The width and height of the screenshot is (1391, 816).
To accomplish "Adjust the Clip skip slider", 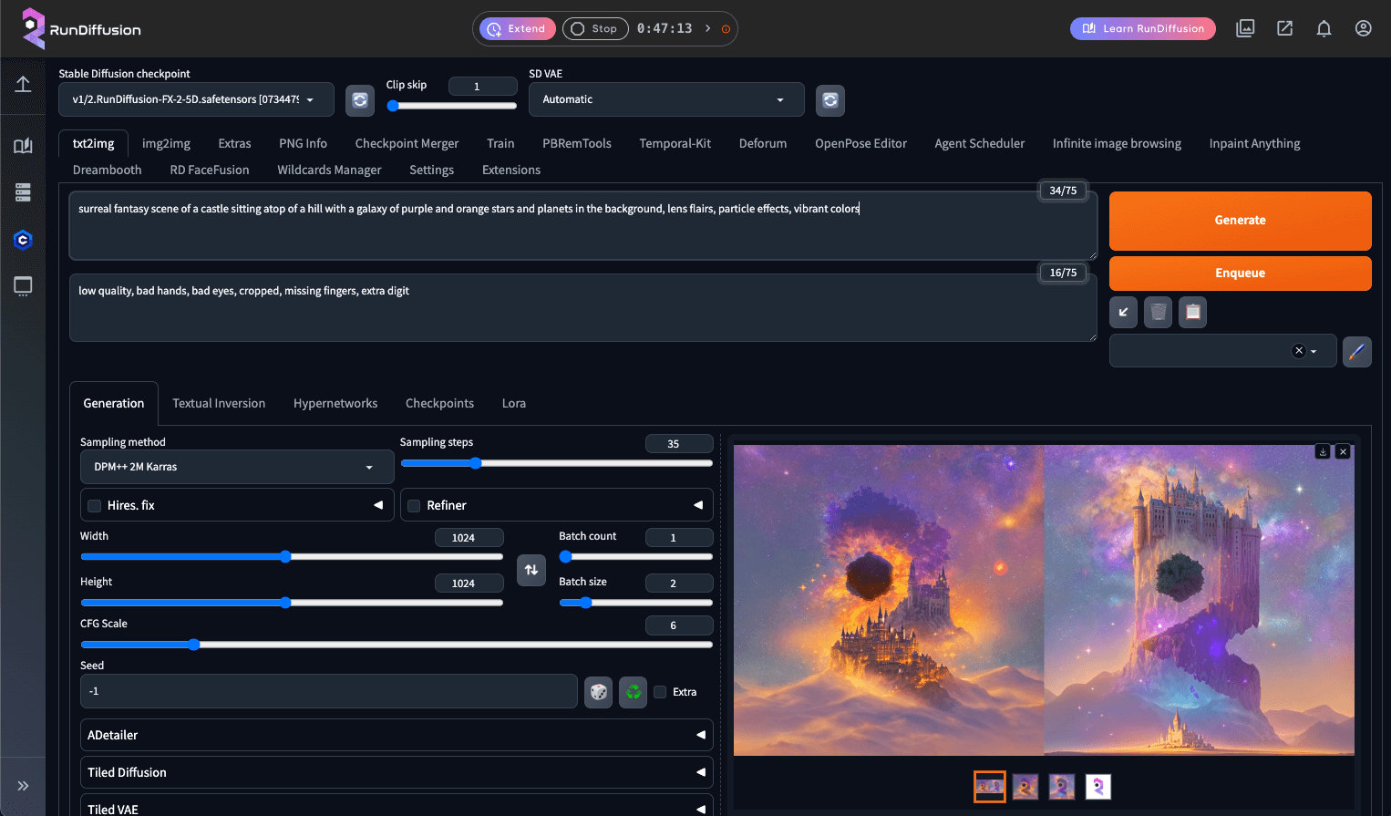I will [452, 106].
